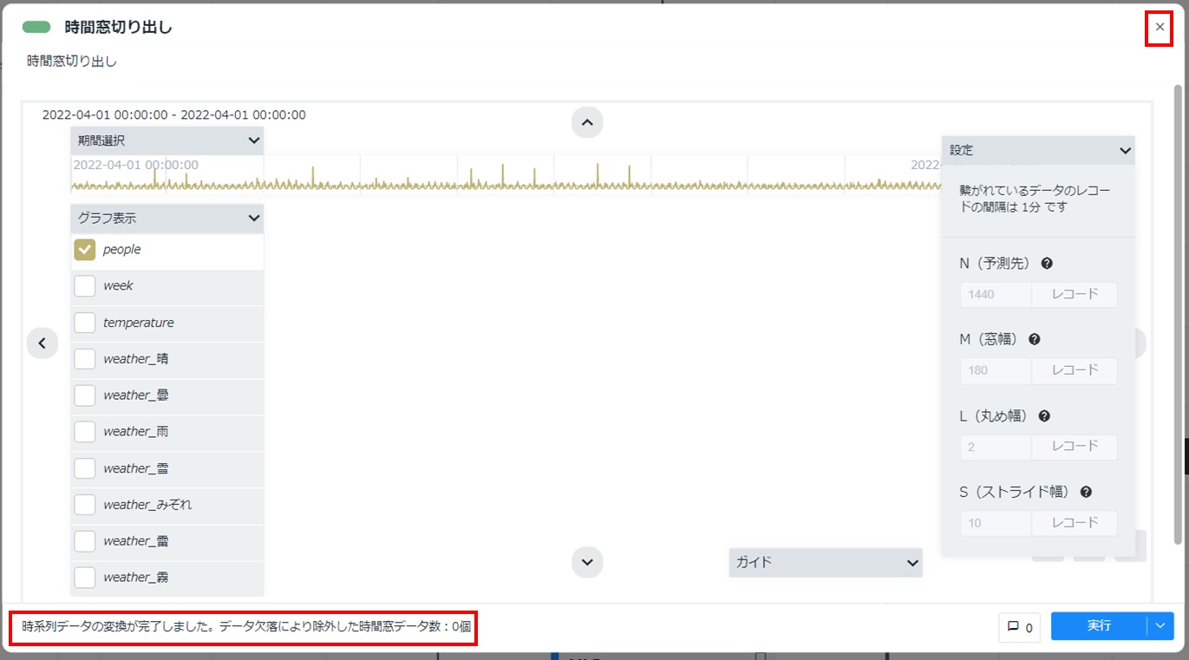Open the arrow menu beside 実行
1189x660 pixels.
[x=1160, y=626]
